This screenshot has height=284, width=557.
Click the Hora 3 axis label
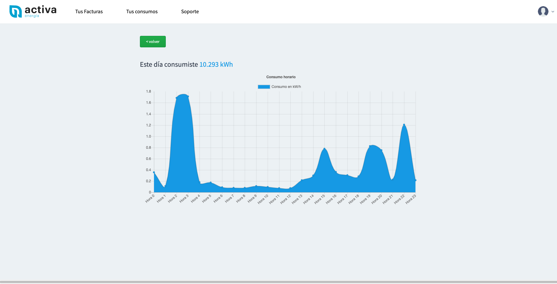pos(184,198)
